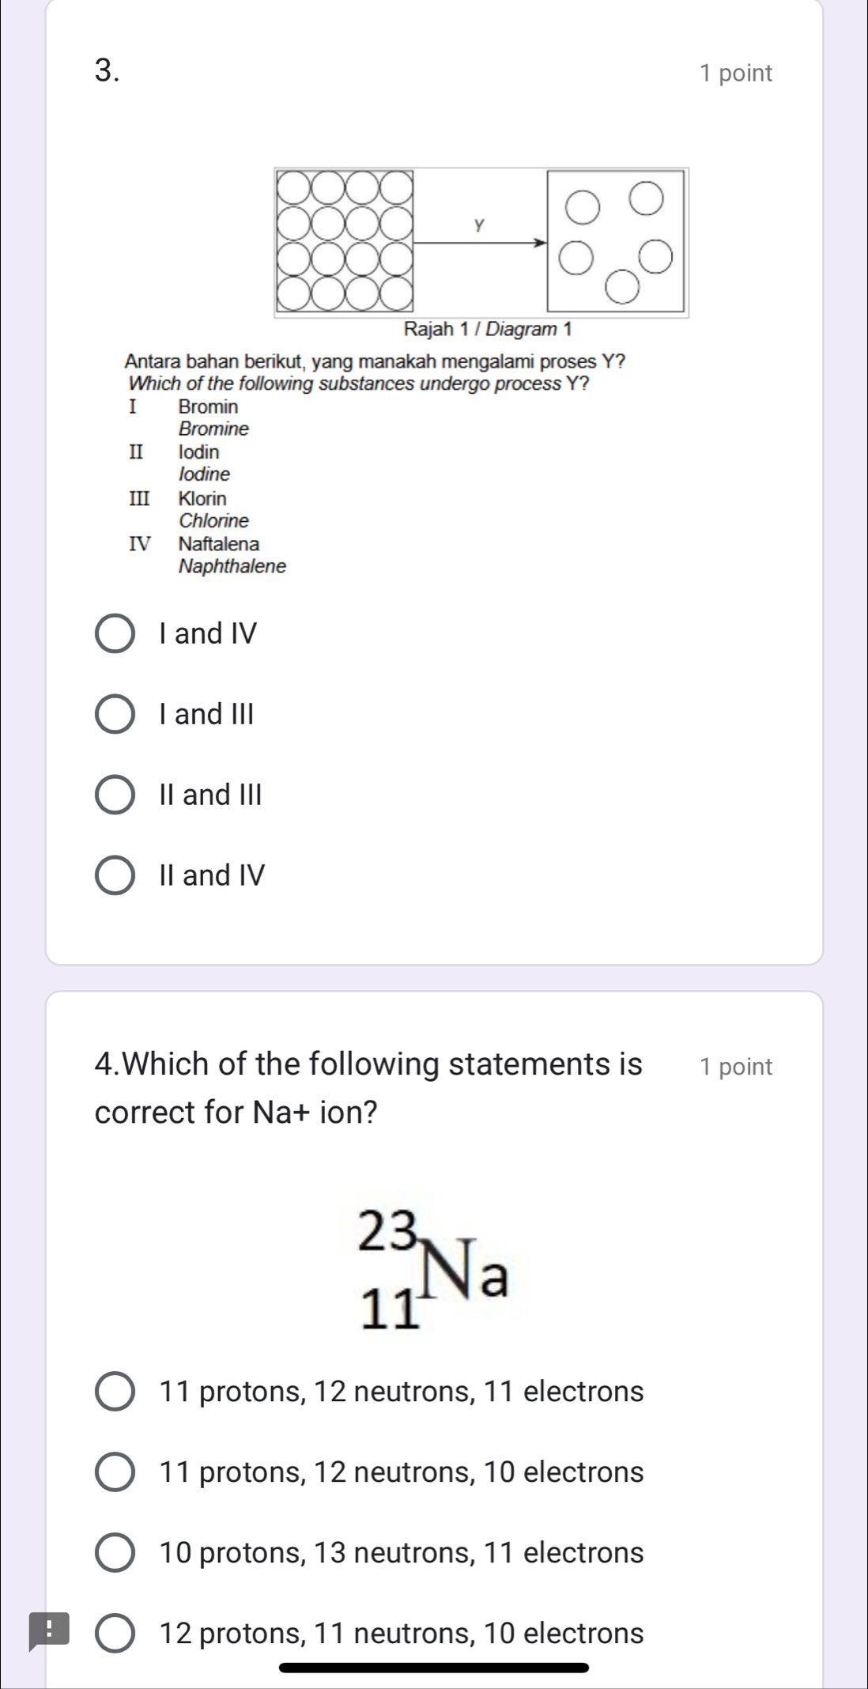Click the "Rajah 1 / Diagram 1" caption

tap(487, 329)
